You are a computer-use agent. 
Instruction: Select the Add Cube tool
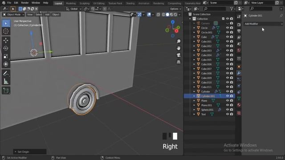(6, 91)
